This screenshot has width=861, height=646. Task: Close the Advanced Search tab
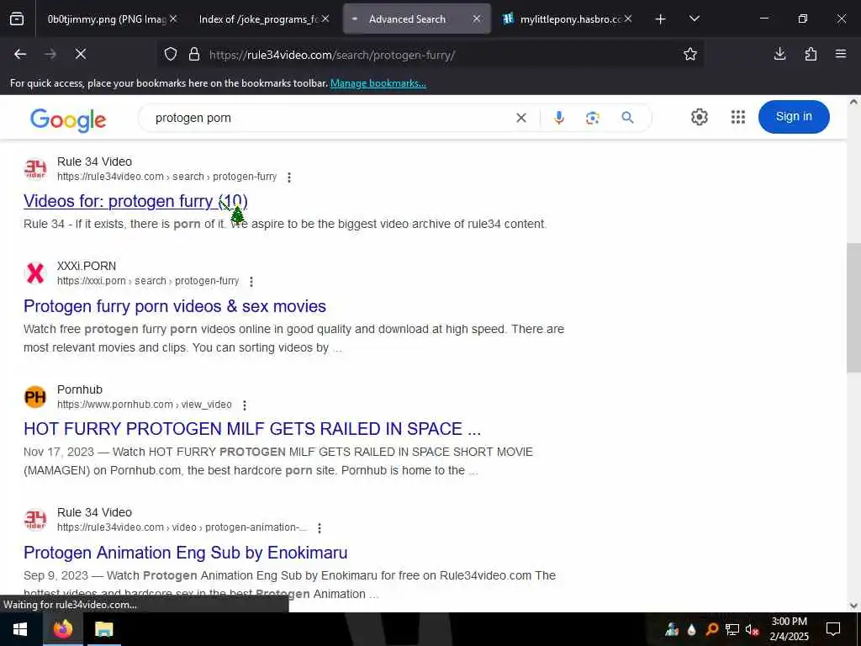coord(477,19)
